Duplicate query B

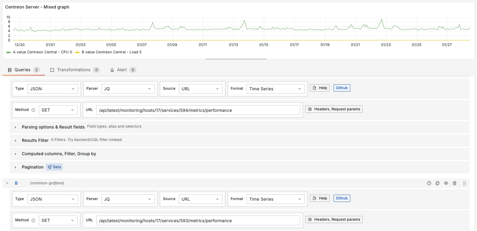(437, 183)
